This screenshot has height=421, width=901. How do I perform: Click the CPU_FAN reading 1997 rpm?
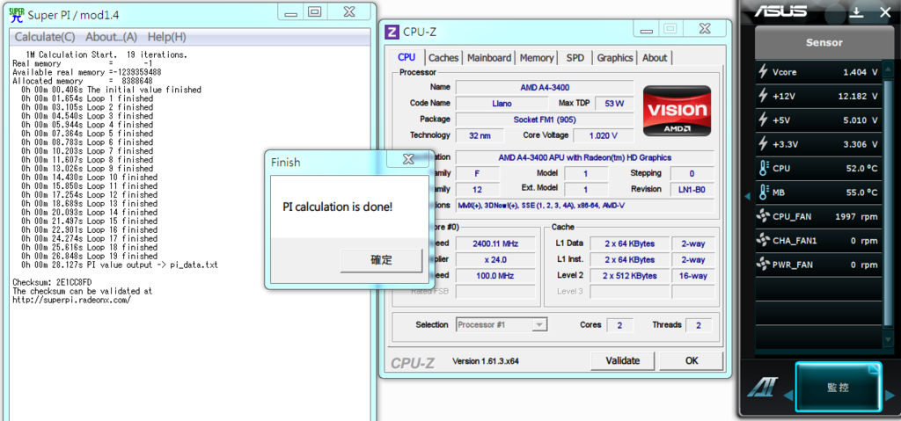click(856, 216)
